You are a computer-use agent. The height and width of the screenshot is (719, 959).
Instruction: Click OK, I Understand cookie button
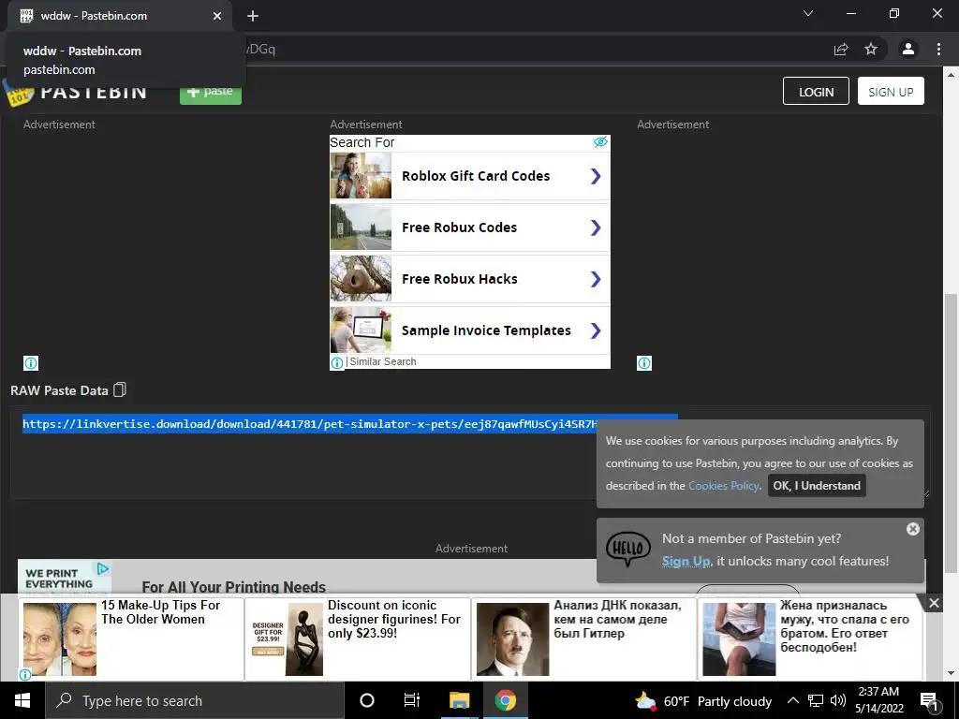click(x=817, y=486)
